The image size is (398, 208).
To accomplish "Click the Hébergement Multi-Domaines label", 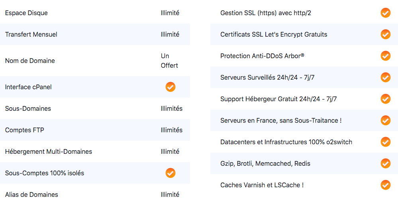I will (x=49, y=152).
